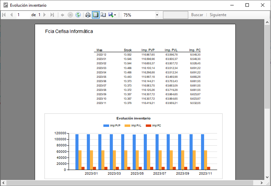This screenshot has height=186, width=271.
Task: Click the Stock column header
Action: pyautogui.click(x=128, y=50)
